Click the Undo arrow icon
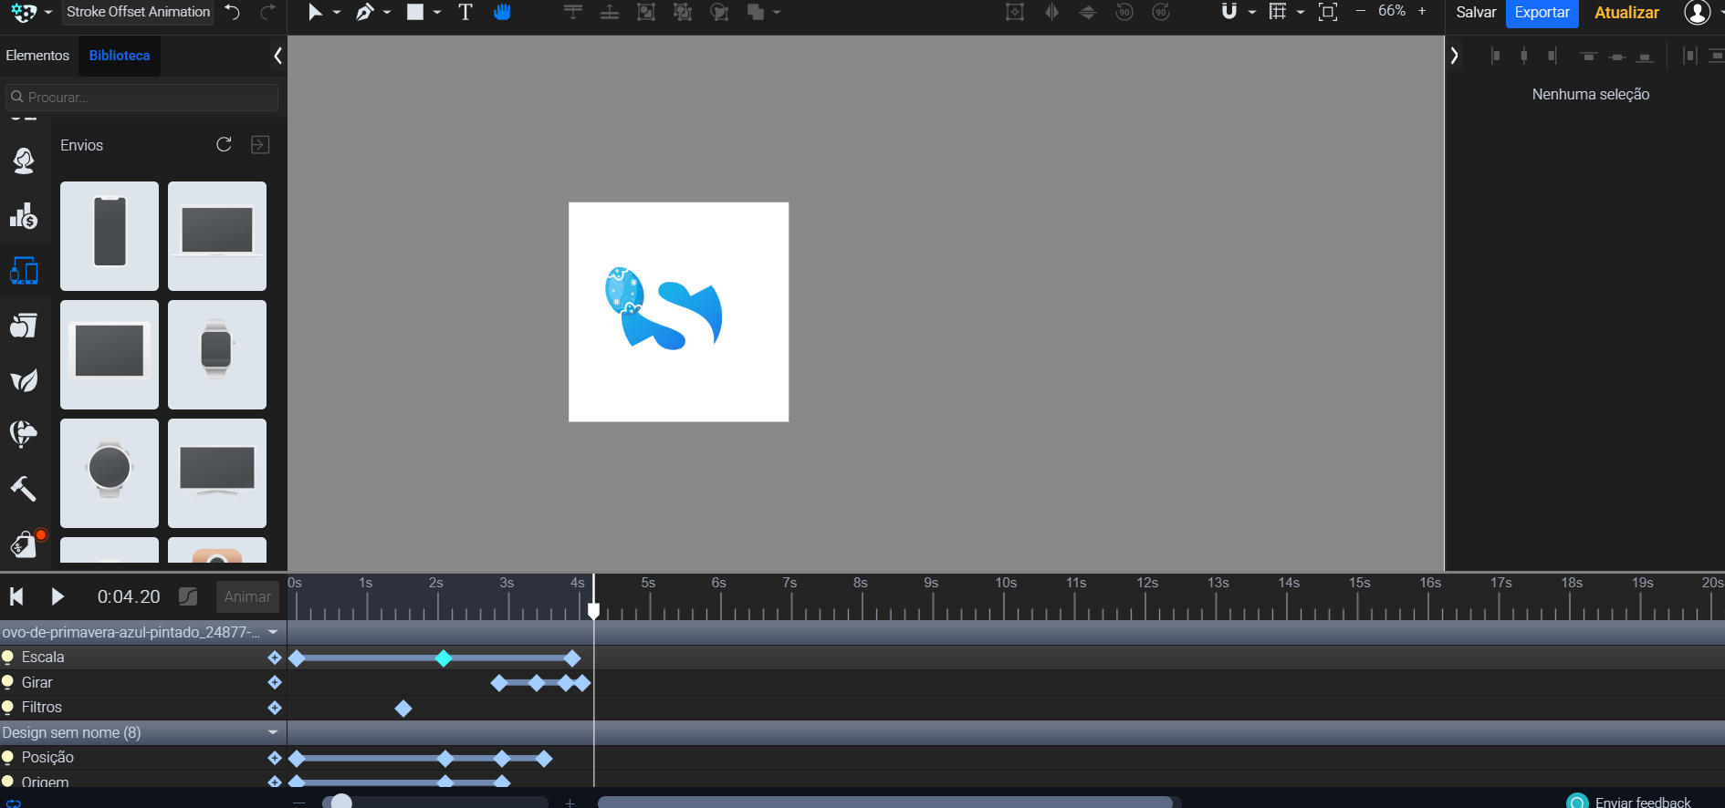This screenshot has height=808, width=1725. 233,13
